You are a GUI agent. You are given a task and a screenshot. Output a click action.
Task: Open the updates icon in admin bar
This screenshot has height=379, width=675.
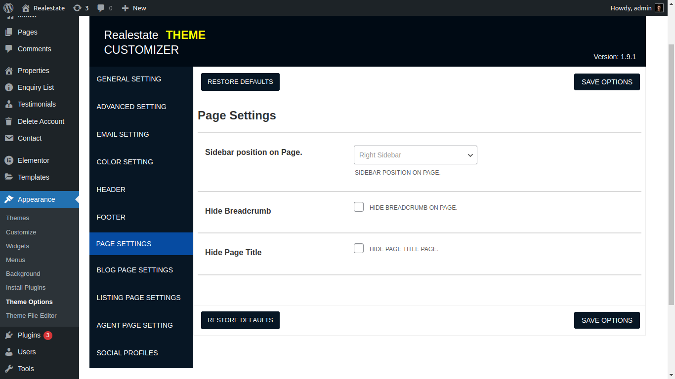point(77,8)
